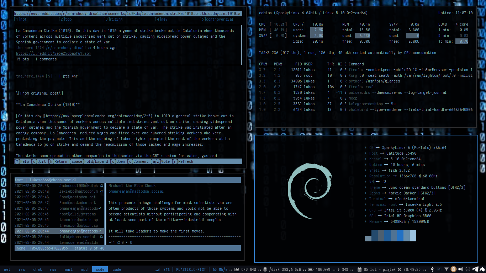Select the mocp process row

click(x=366, y=98)
